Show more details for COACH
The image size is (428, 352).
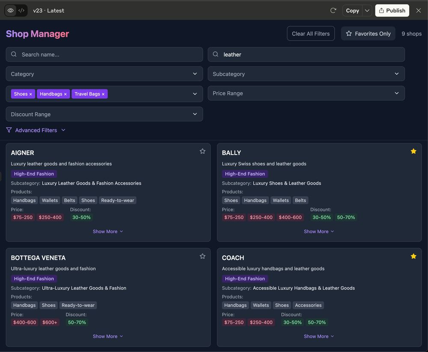coord(319,336)
